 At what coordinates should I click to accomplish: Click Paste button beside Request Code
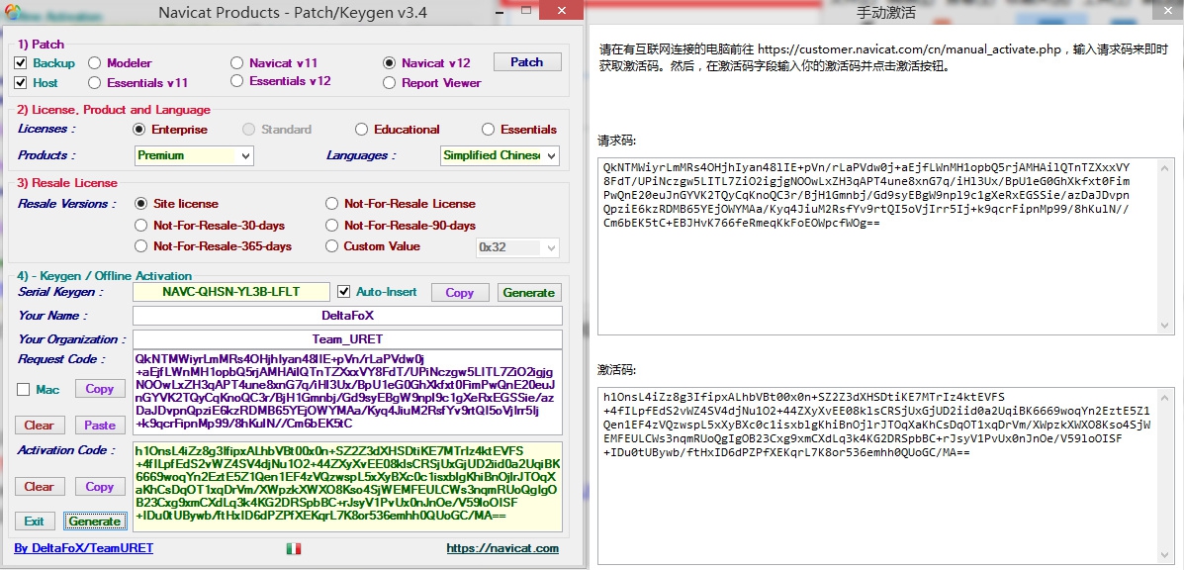pyautogui.click(x=99, y=426)
